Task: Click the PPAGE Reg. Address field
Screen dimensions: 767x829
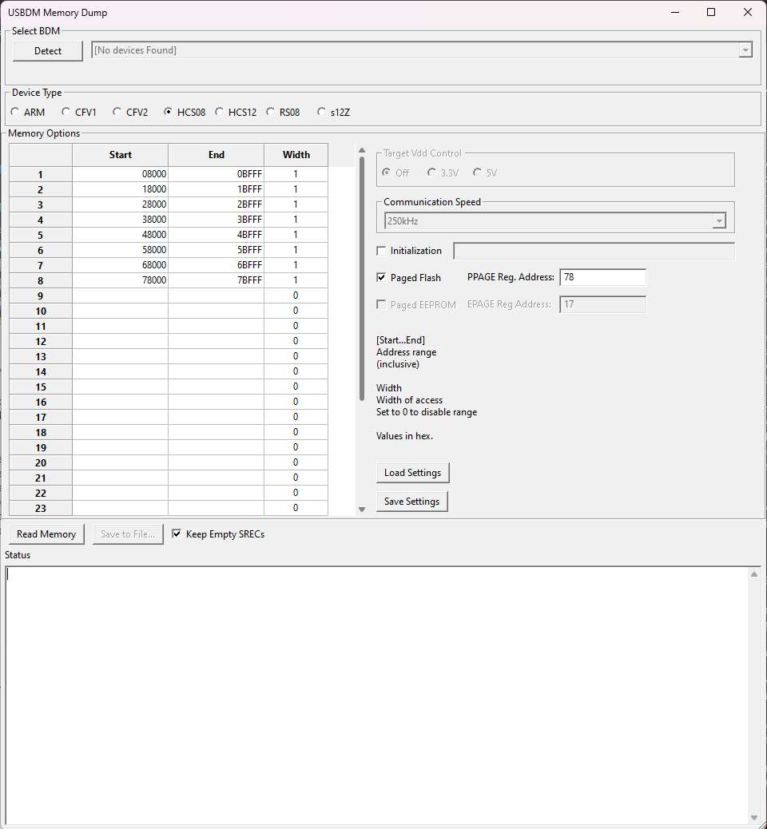Action: point(602,277)
